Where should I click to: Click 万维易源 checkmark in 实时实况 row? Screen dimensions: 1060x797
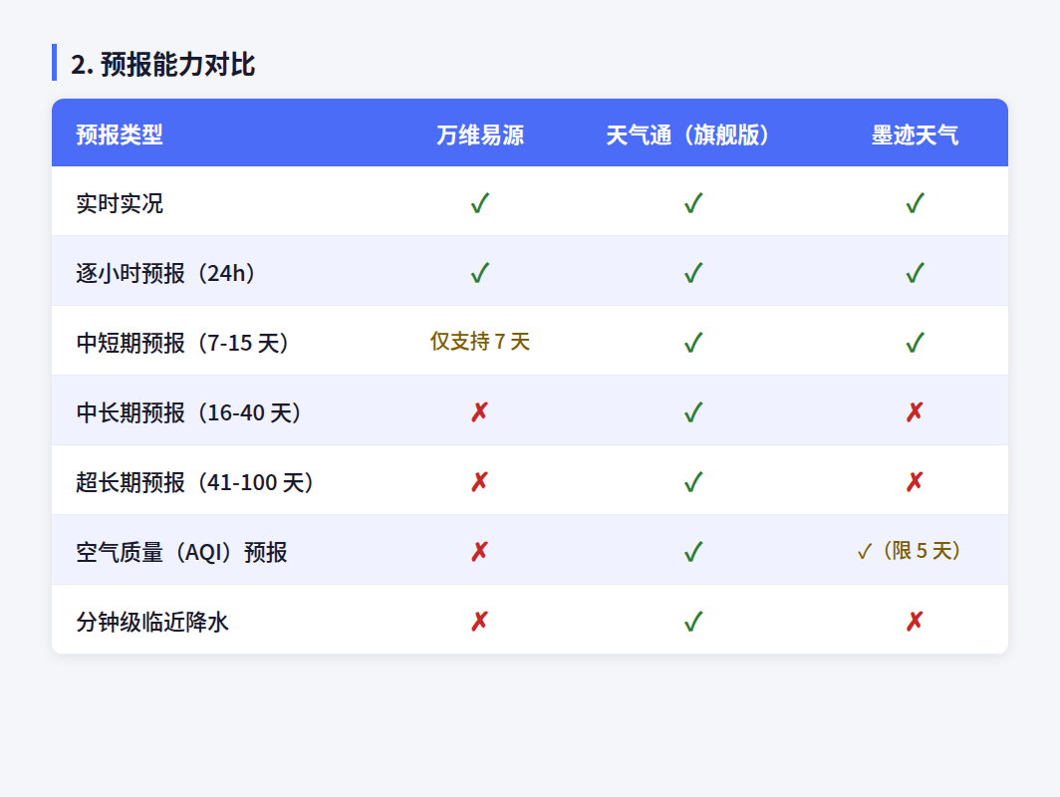click(x=480, y=203)
